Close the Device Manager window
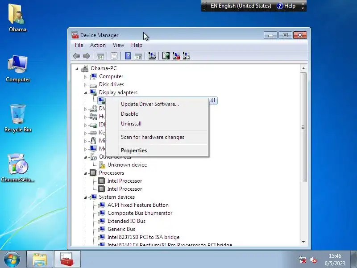The height and width of the screenshot is (268, 357). [300, 35]
